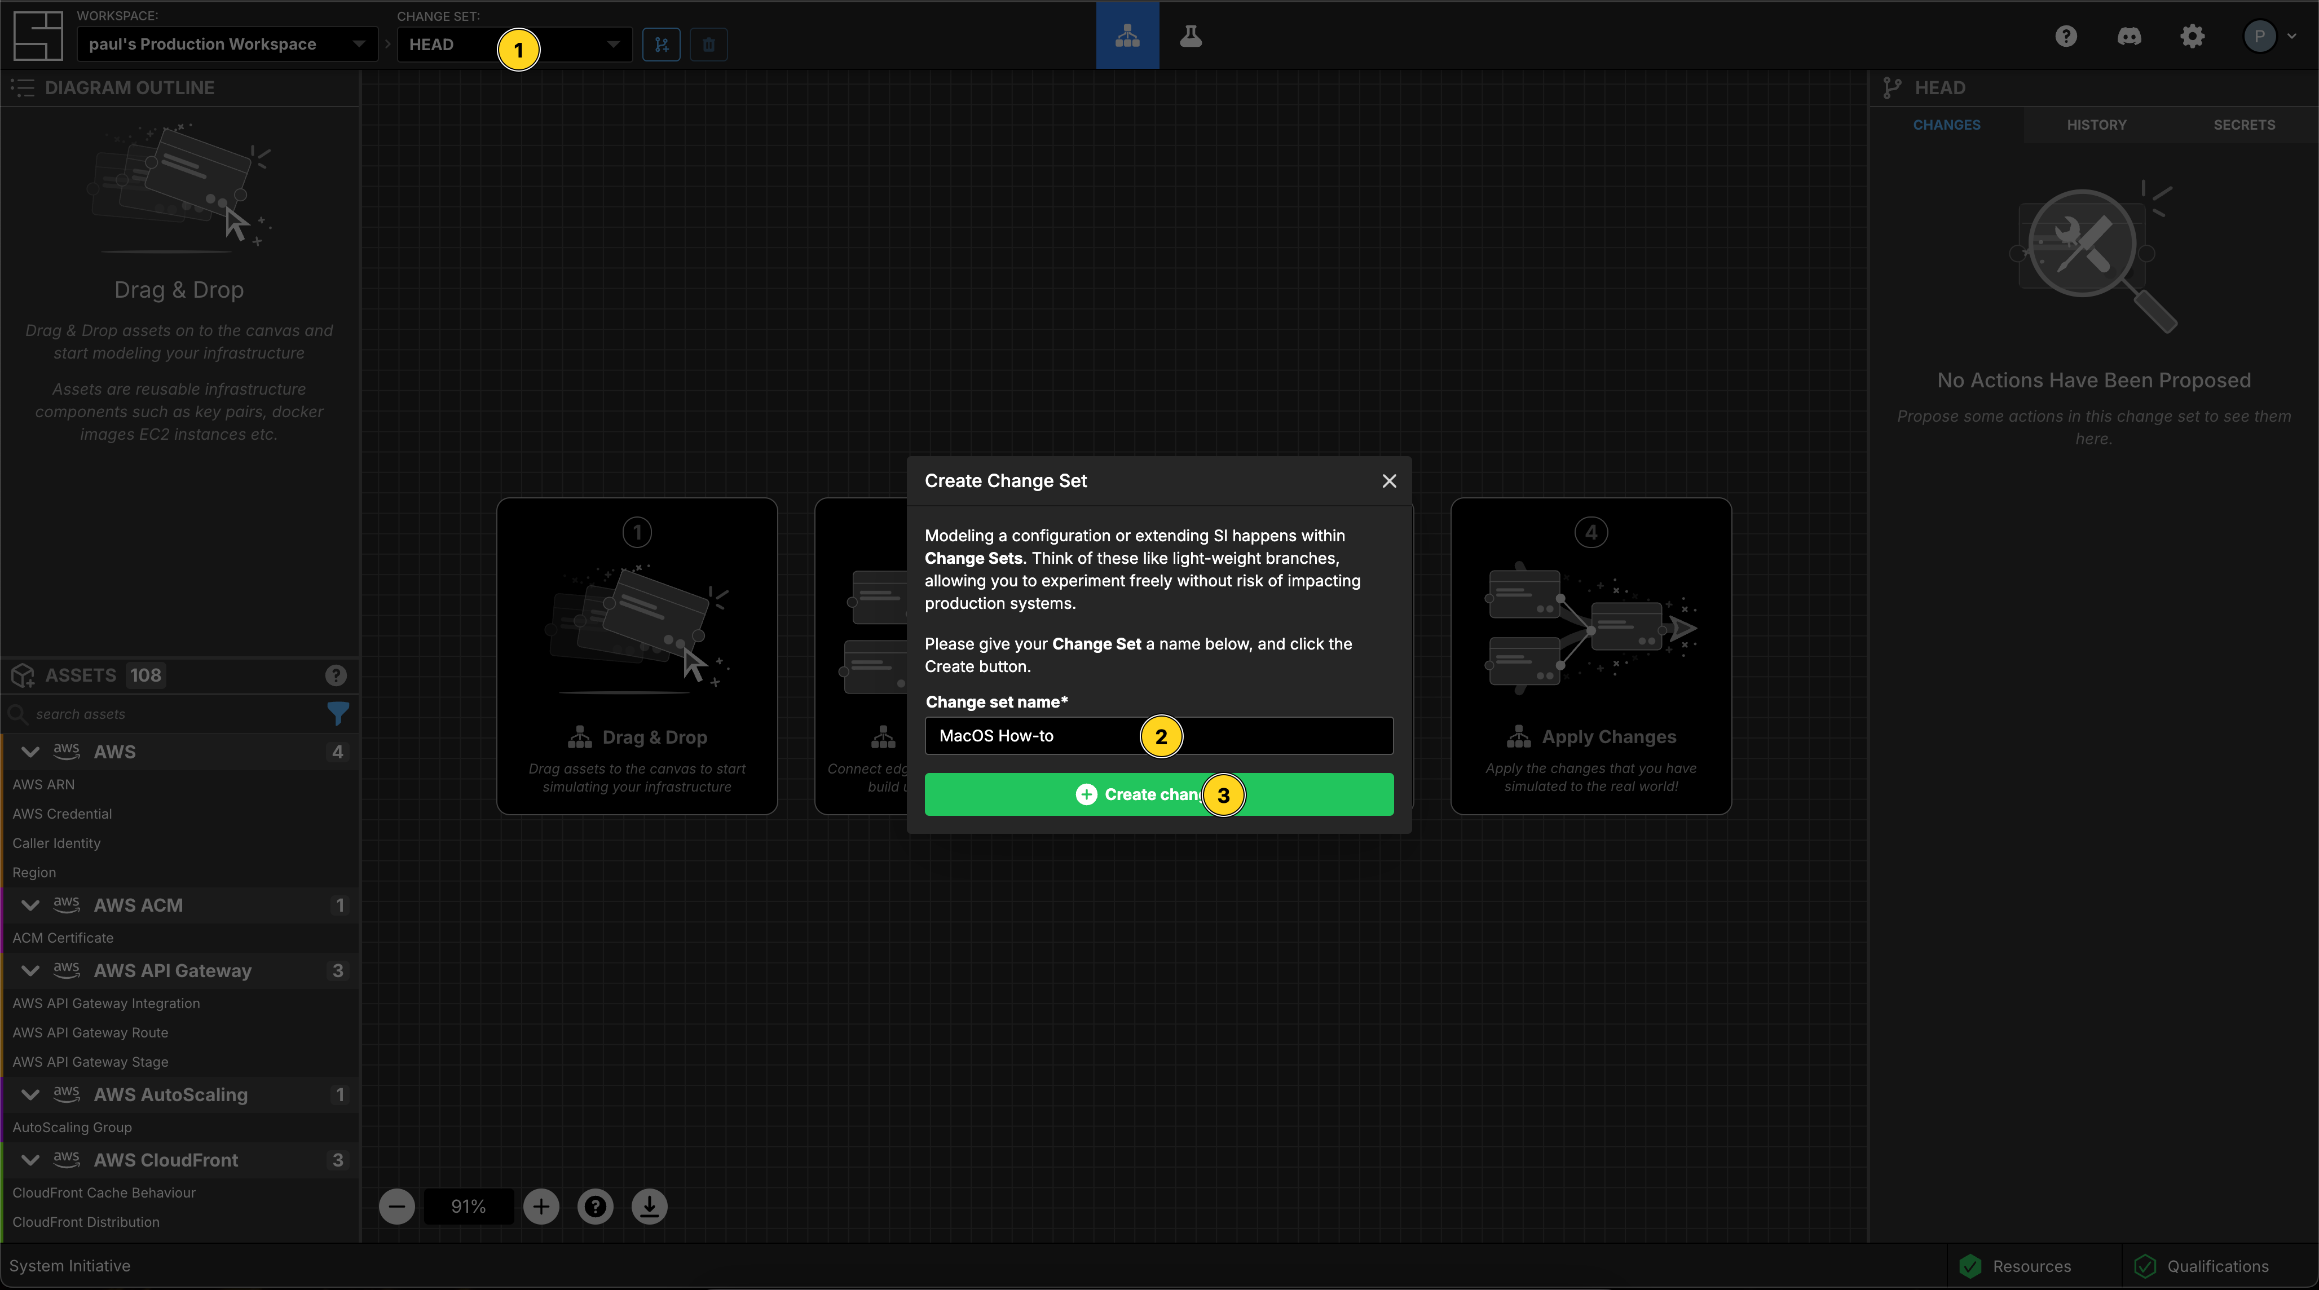Select the History tab
2319x1290 pixels.
coord(2097,124)
